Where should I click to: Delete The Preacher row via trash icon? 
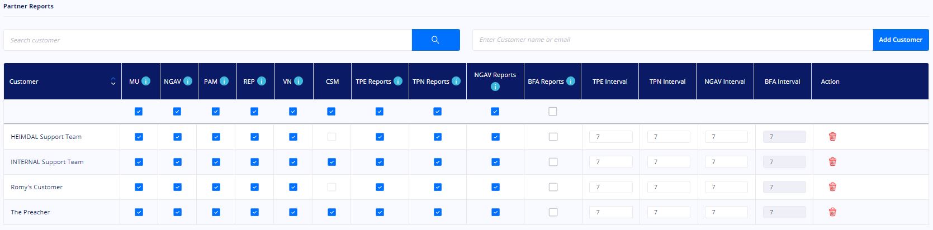click(832, 212)
